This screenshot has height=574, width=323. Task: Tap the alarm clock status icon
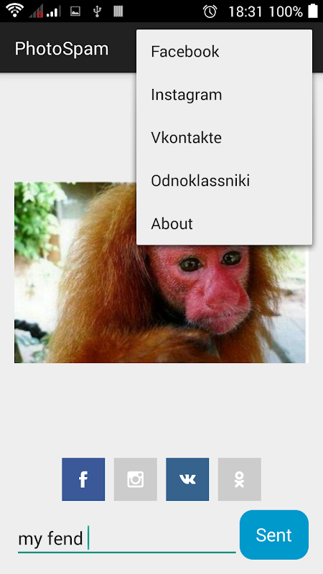[210, 11]
